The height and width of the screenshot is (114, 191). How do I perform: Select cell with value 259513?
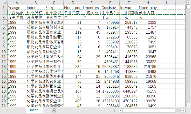[129, 22]
